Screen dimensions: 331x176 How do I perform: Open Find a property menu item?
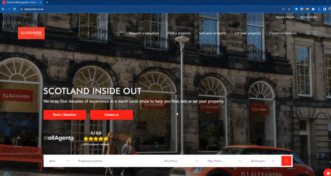click(x=179, y=33)
